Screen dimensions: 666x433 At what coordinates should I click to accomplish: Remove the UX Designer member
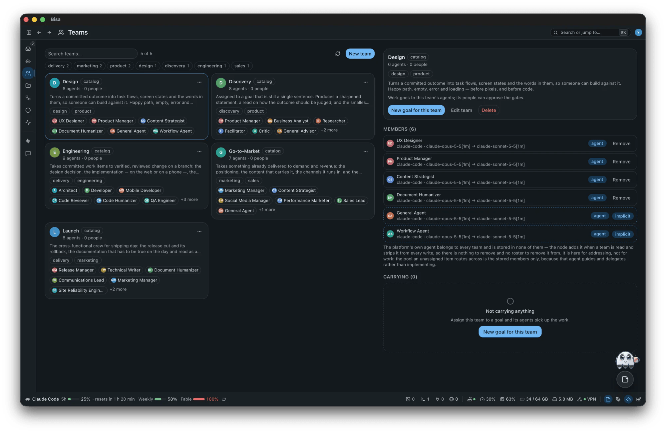(x=621, y=144)
